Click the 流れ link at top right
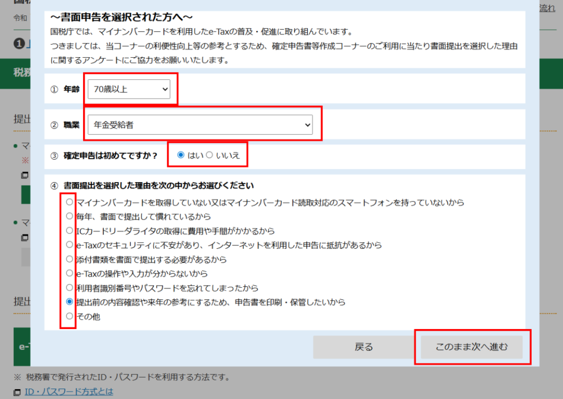Viewport: 563px width, 399px height. pyautogui.click(x=548, y=8)
